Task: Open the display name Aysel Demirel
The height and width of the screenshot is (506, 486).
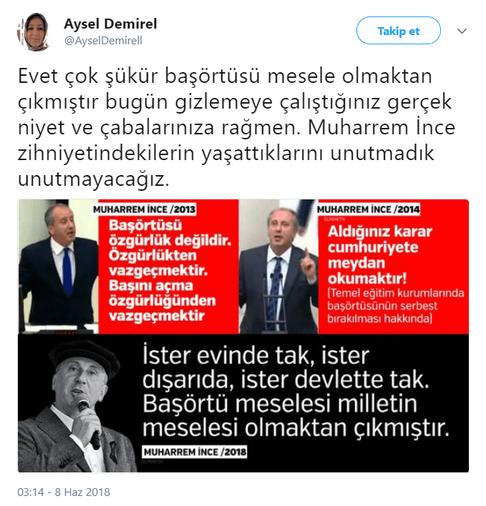Action: coord(110,24)
